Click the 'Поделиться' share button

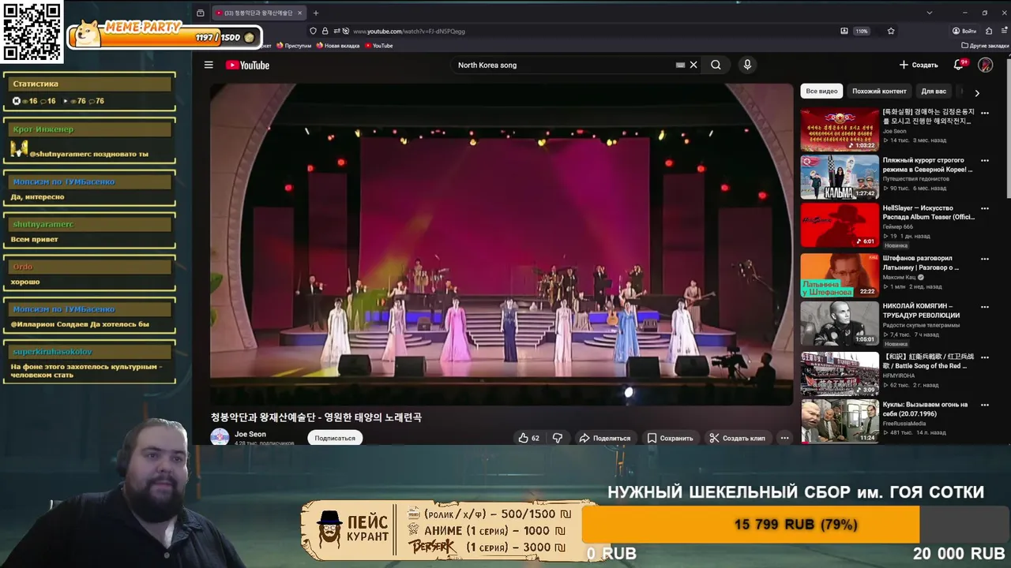tap(605, 438)
